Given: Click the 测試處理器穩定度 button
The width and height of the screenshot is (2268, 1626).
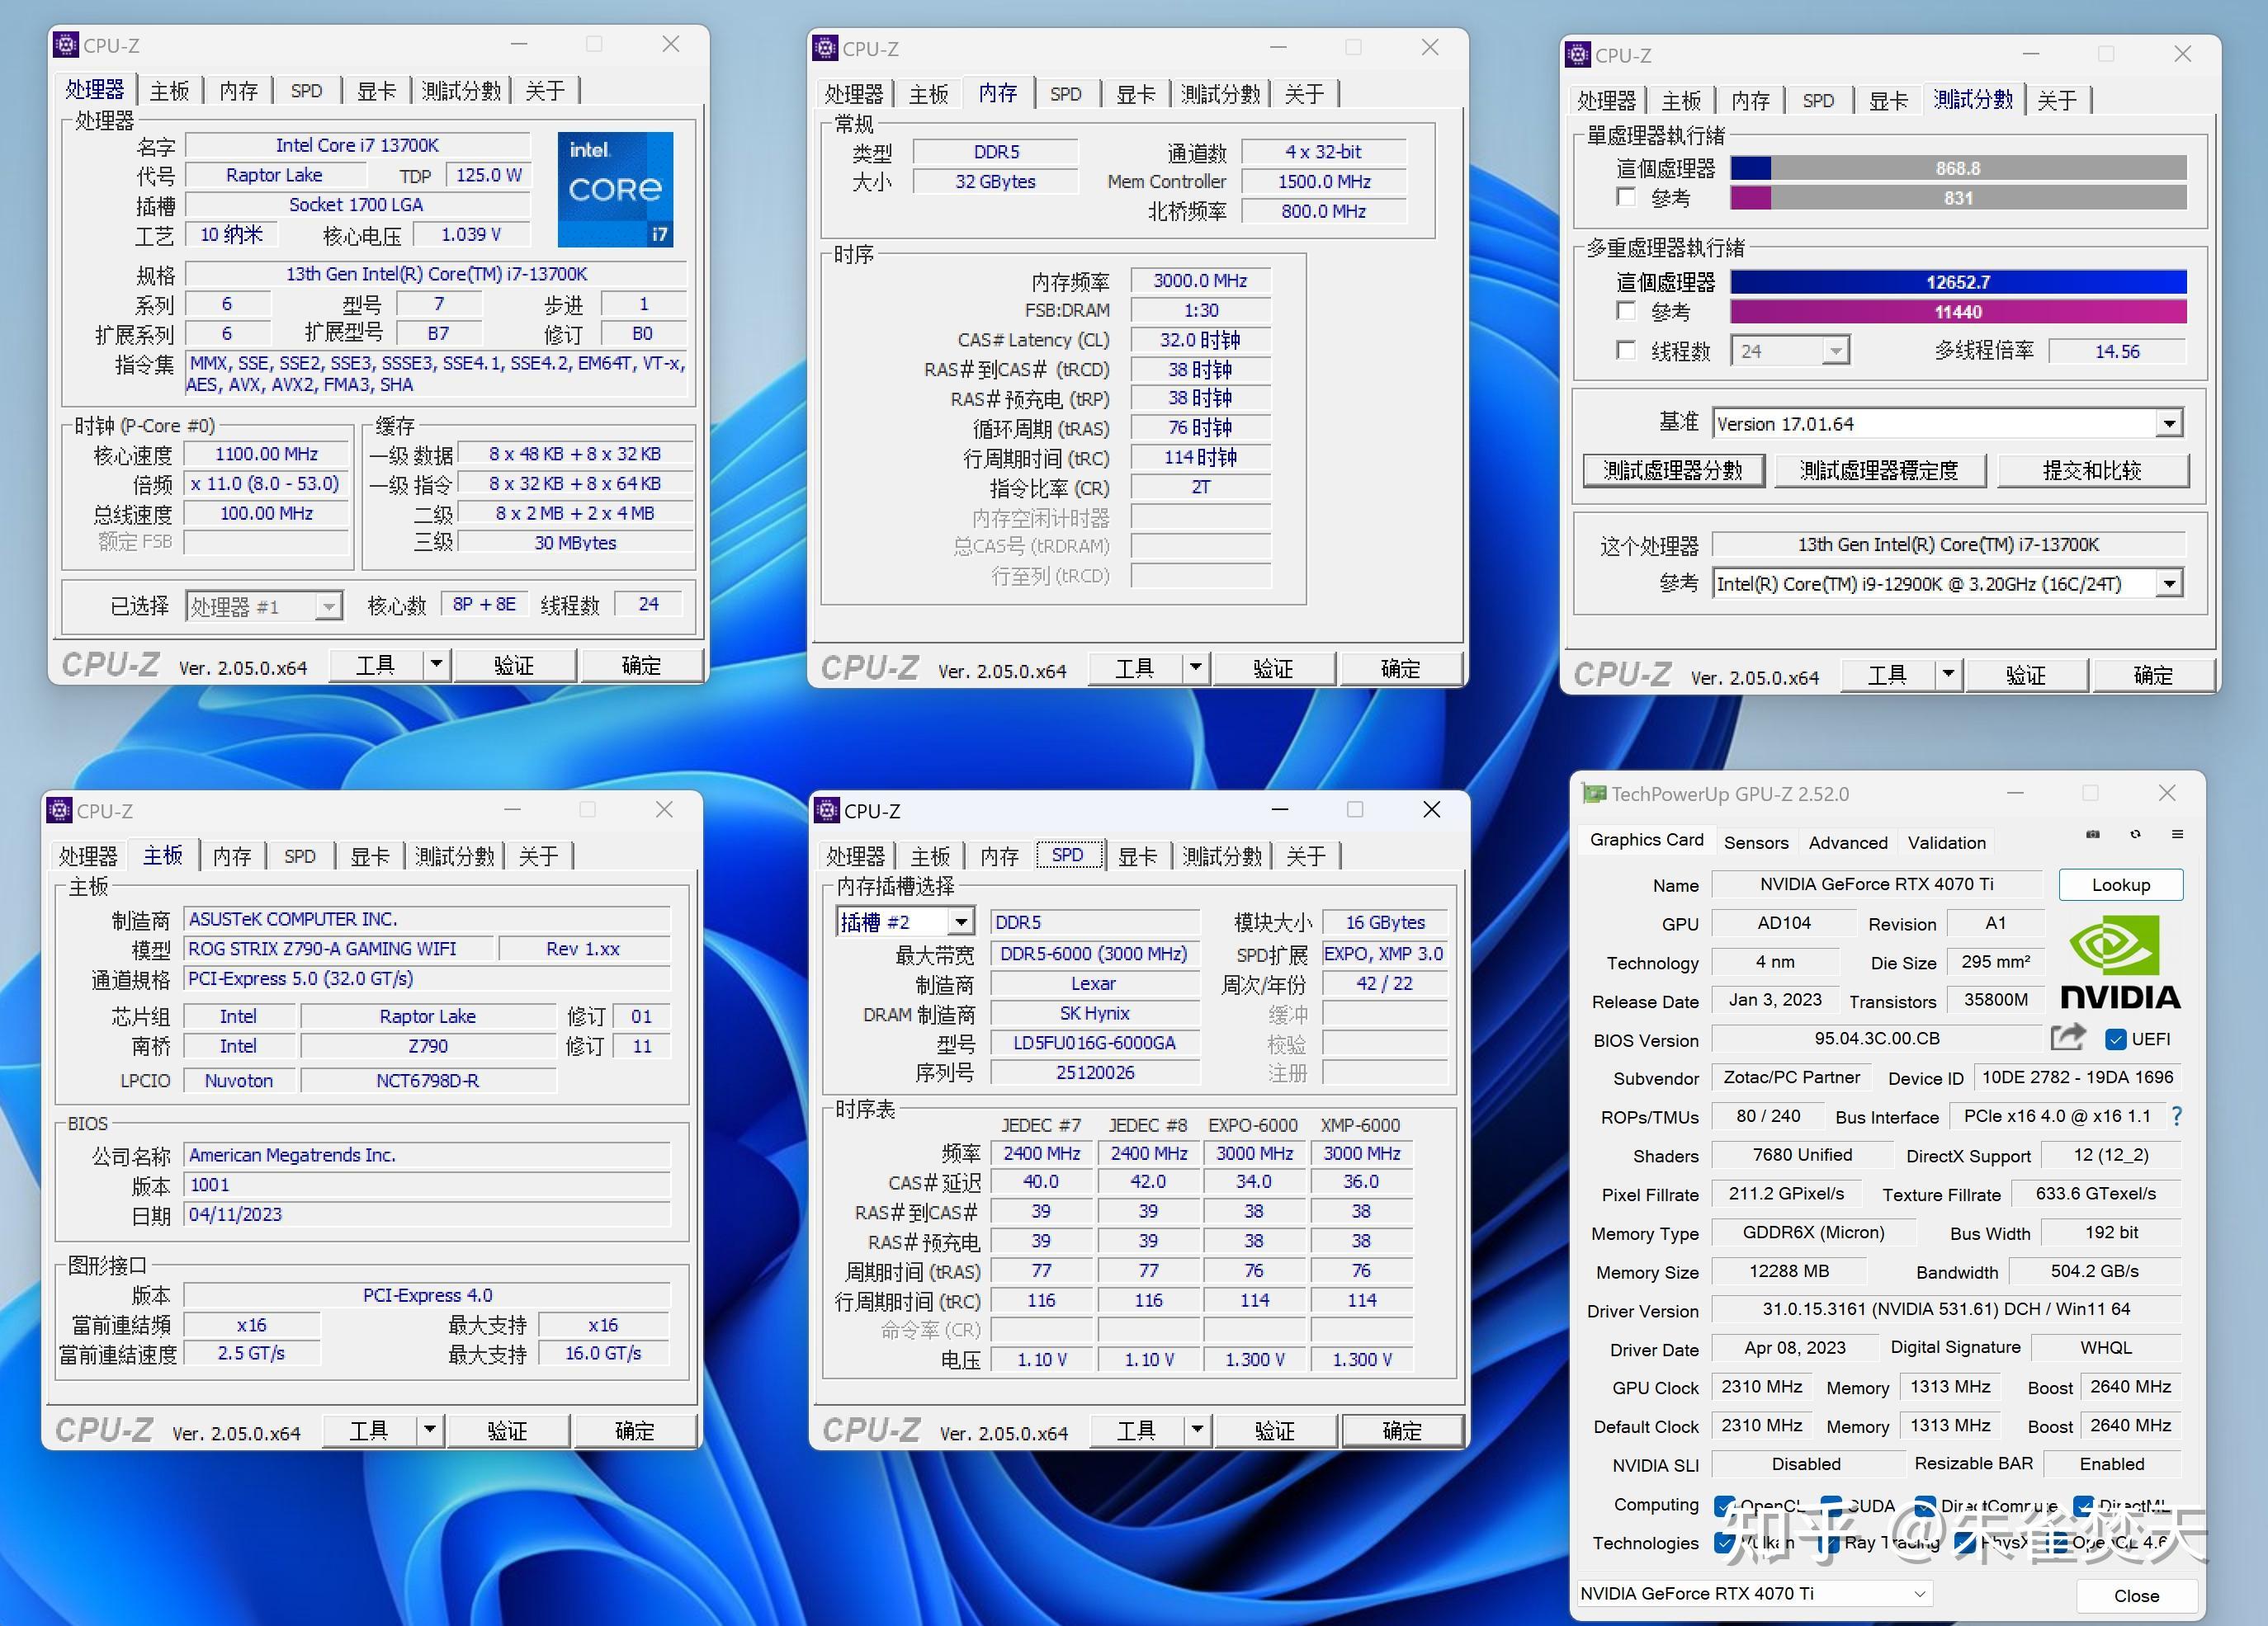Looking at the screenshot, I should (x=1880, y=471).
